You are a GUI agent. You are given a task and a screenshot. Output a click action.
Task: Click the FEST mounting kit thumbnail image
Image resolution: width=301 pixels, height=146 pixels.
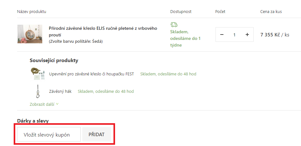tap(38, 74)
